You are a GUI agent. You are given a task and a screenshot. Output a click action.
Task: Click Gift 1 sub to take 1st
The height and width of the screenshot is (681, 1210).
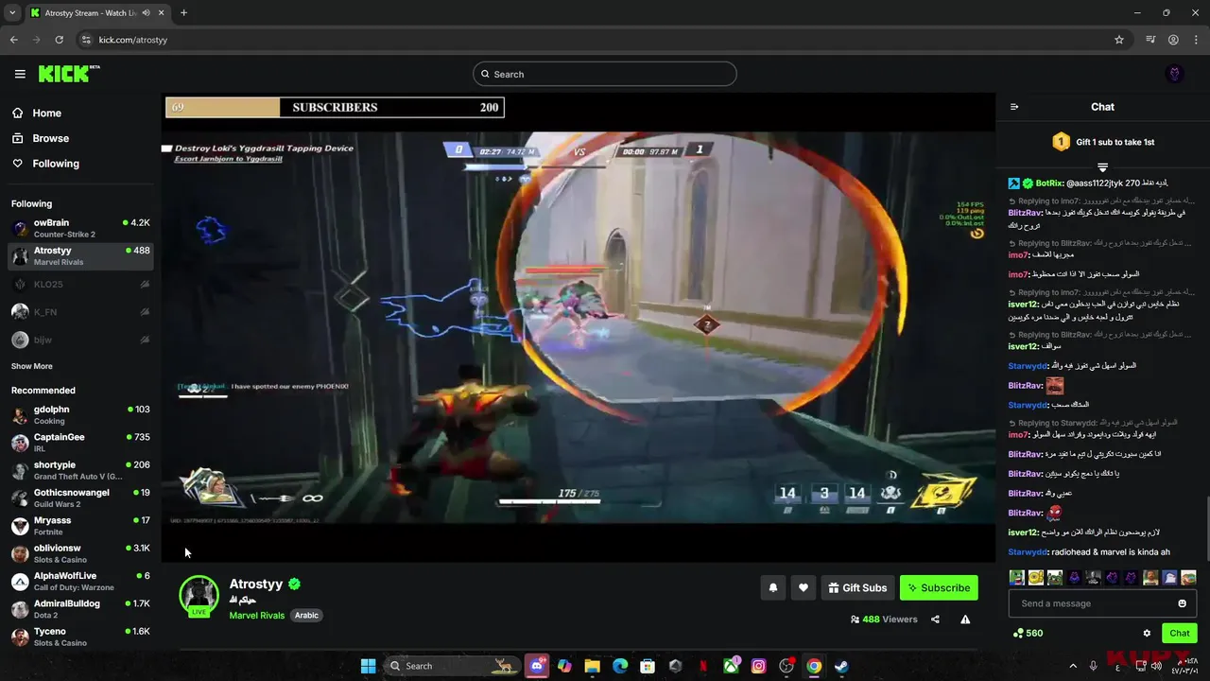tap(1102, 142)
